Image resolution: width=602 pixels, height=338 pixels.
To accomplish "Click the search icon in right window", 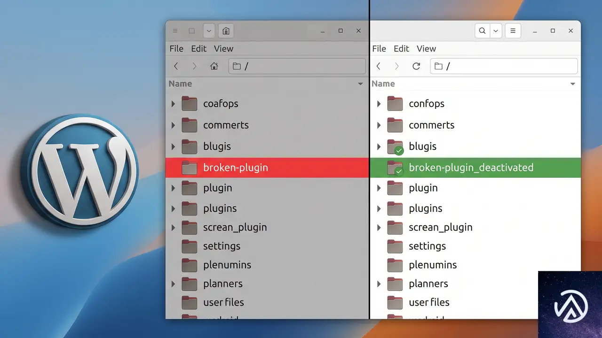I will coord(482,31).
